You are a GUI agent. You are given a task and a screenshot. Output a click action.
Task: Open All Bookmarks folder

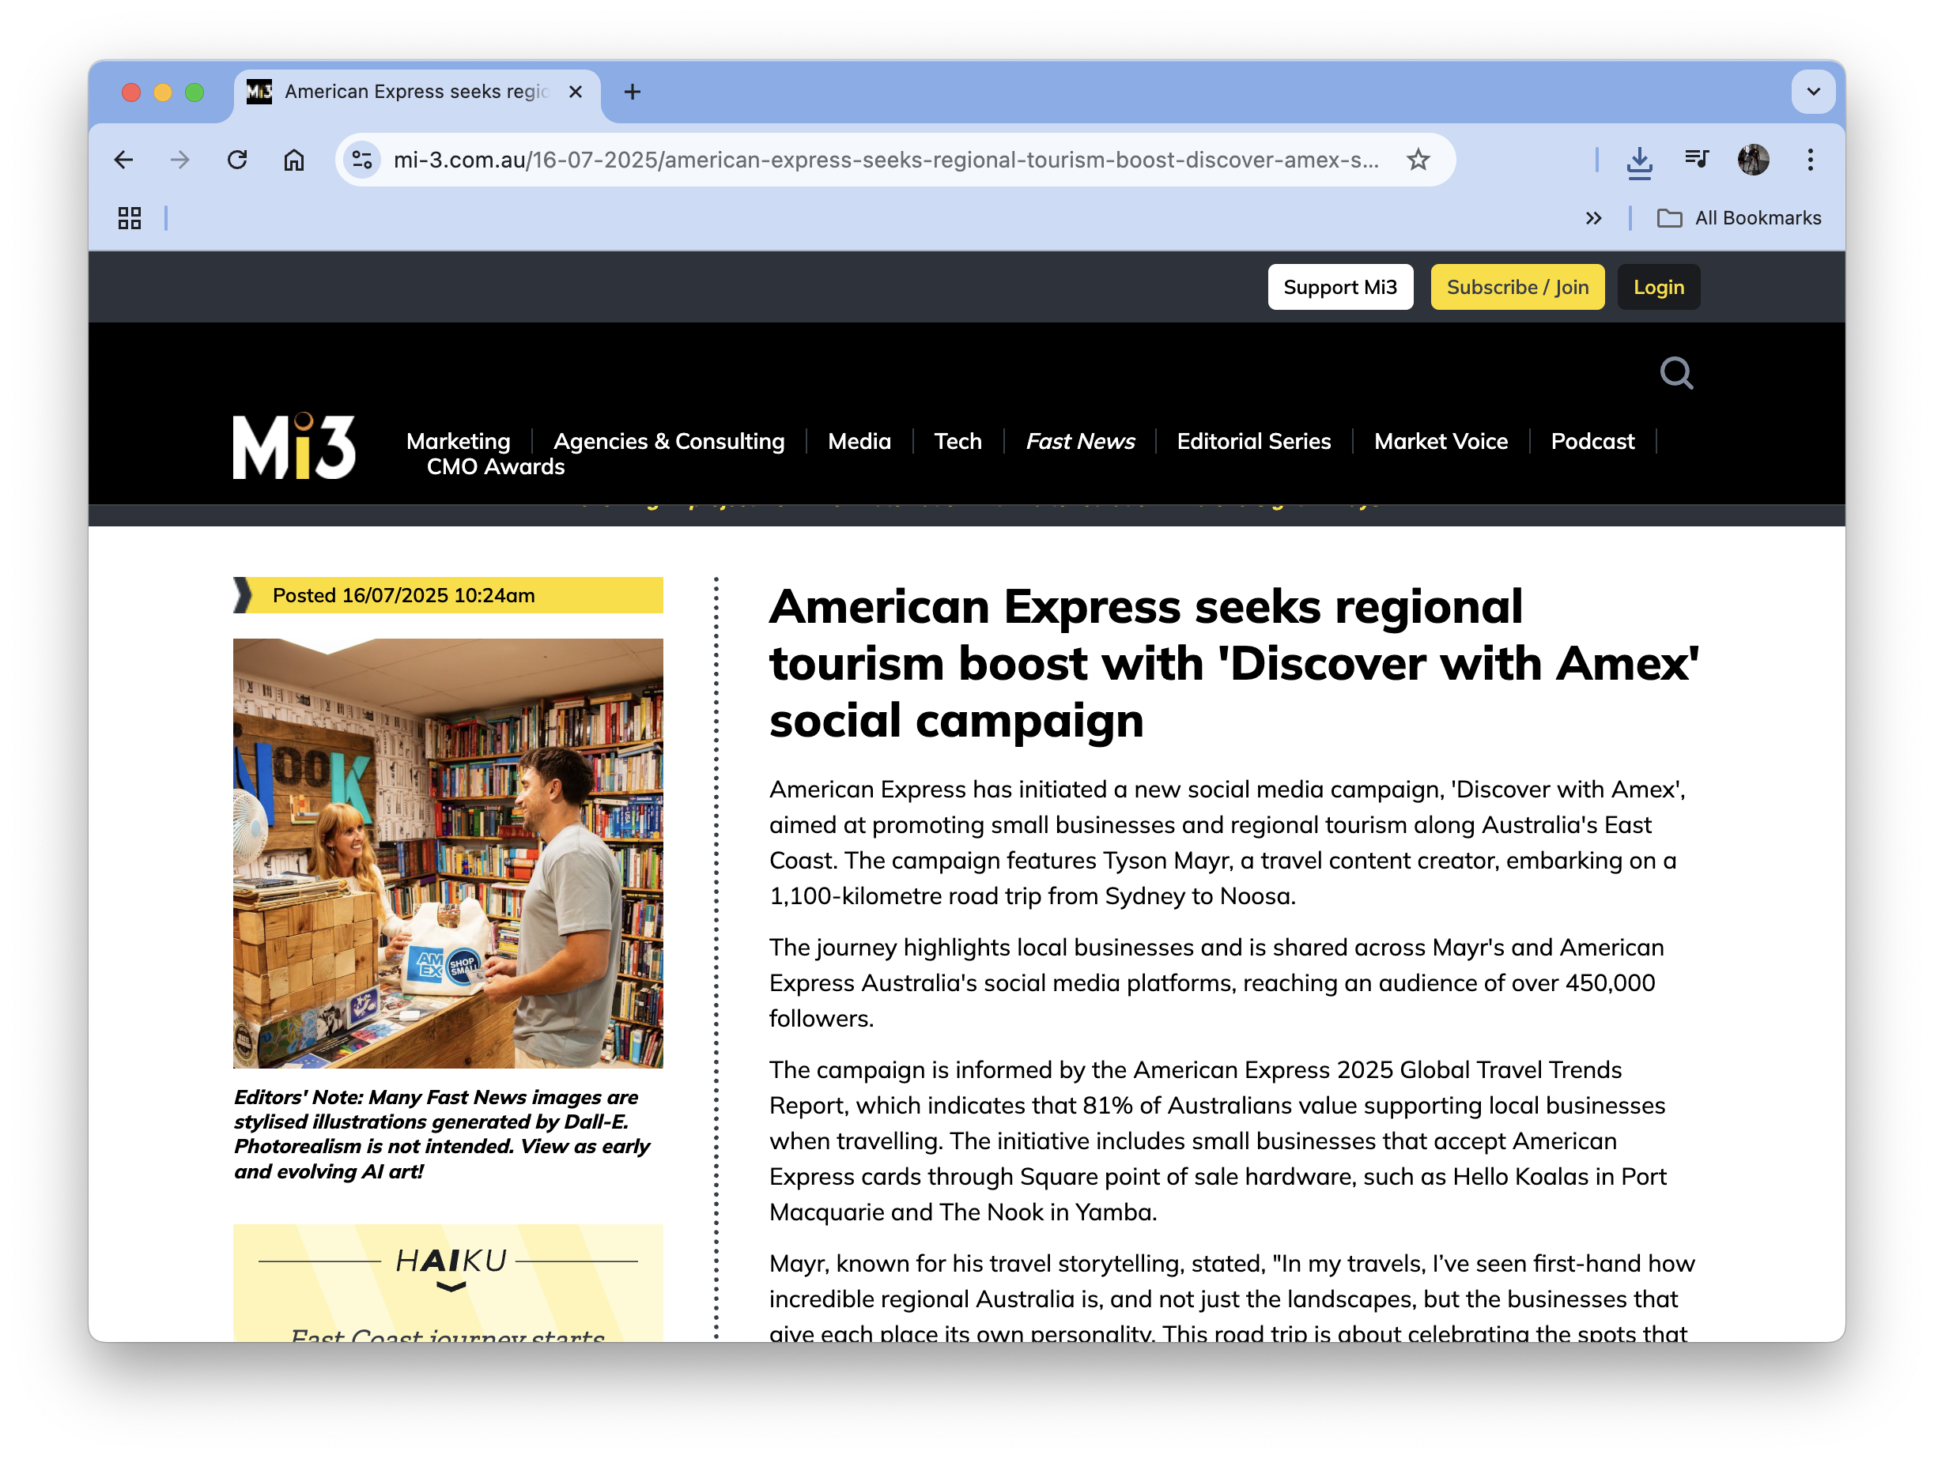tap(1739, 217)
